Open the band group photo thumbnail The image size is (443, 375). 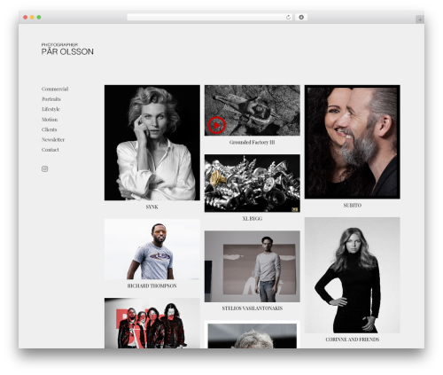pos(152,323)
